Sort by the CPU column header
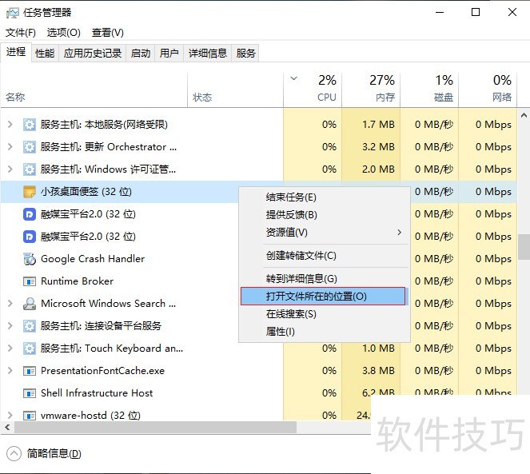Screen dimensions: 530x474 tap(313, 90)
